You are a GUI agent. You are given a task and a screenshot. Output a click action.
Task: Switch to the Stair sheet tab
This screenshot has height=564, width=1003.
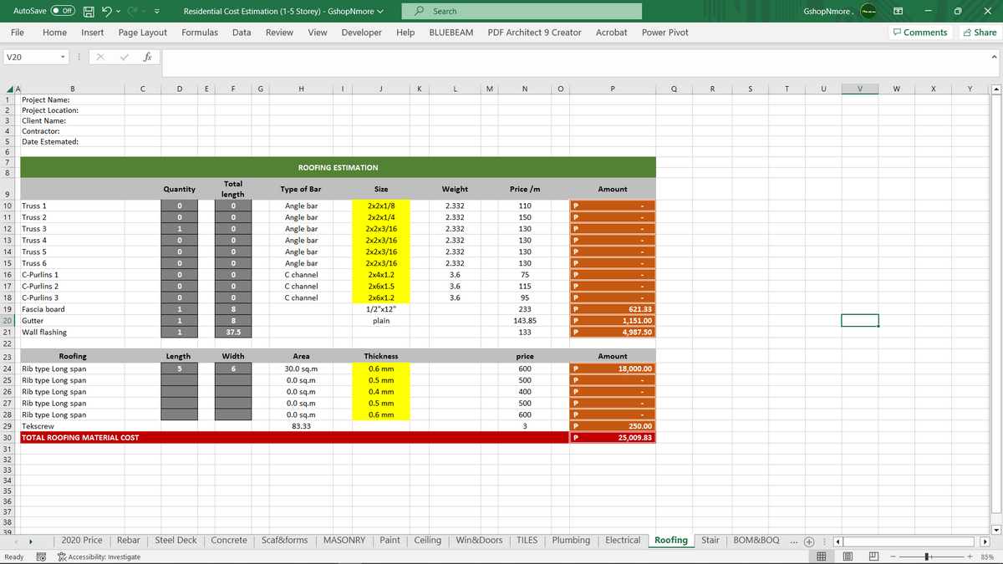coord(710,541)
